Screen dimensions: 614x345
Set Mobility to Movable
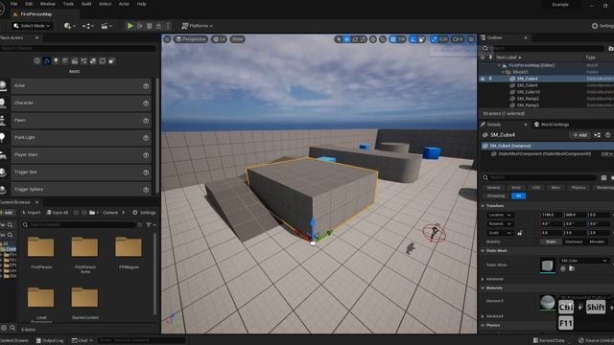pos(597,241)
